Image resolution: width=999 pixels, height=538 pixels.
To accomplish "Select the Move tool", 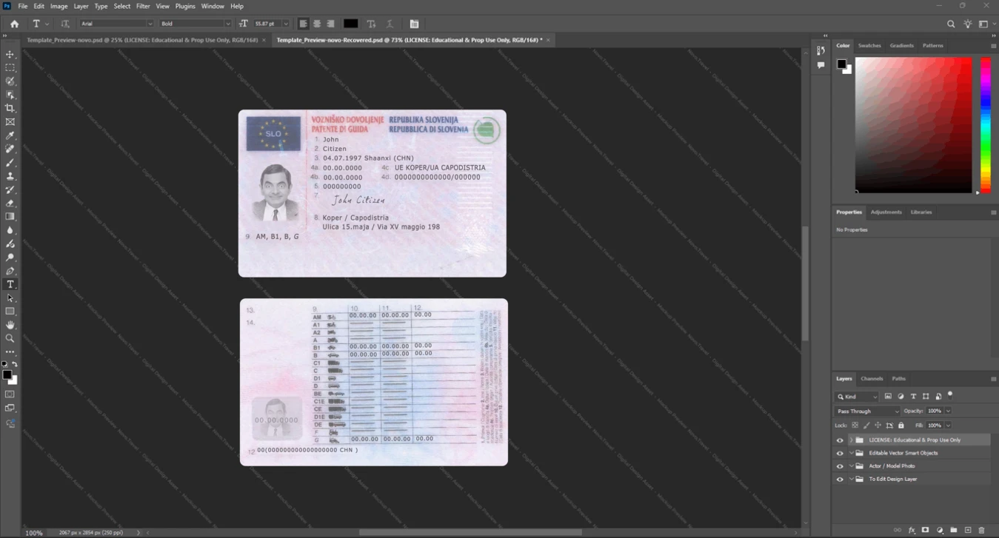I will pyautogui.click(x=10, y=55).
